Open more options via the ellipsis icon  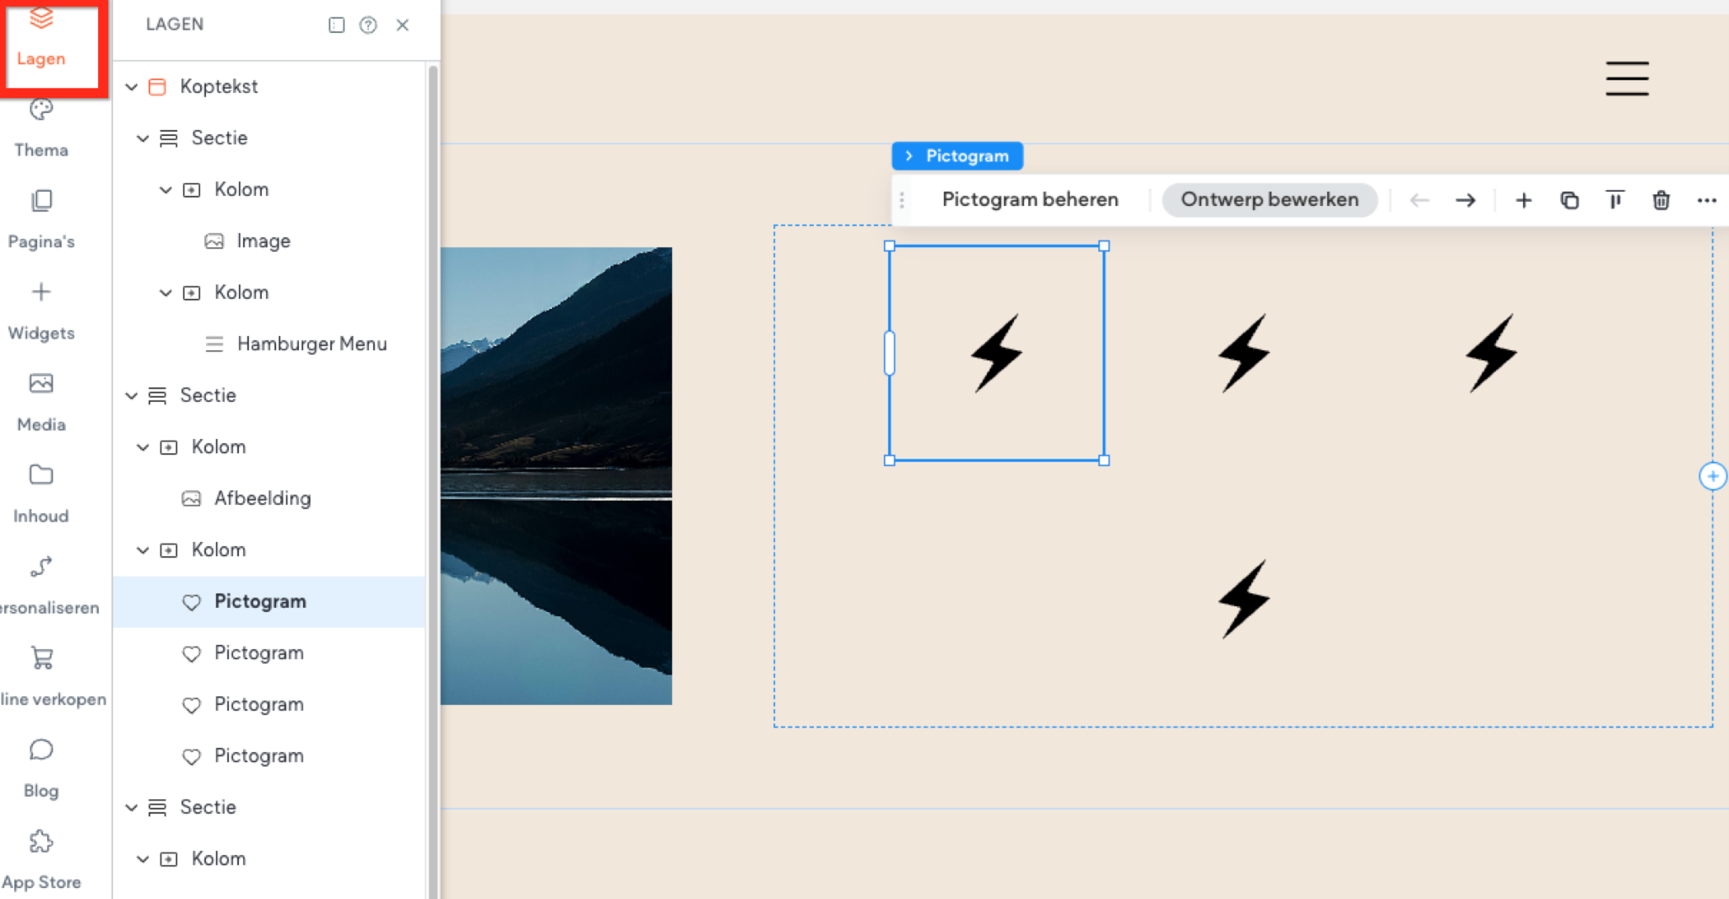[x=1707, y=200]
